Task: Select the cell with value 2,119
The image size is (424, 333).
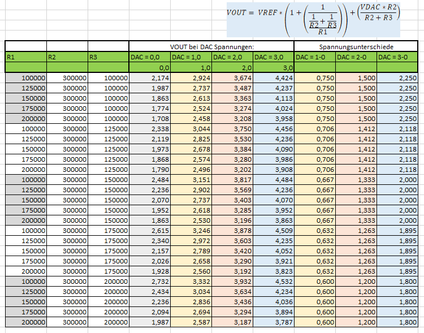Action: coord(150,139)
